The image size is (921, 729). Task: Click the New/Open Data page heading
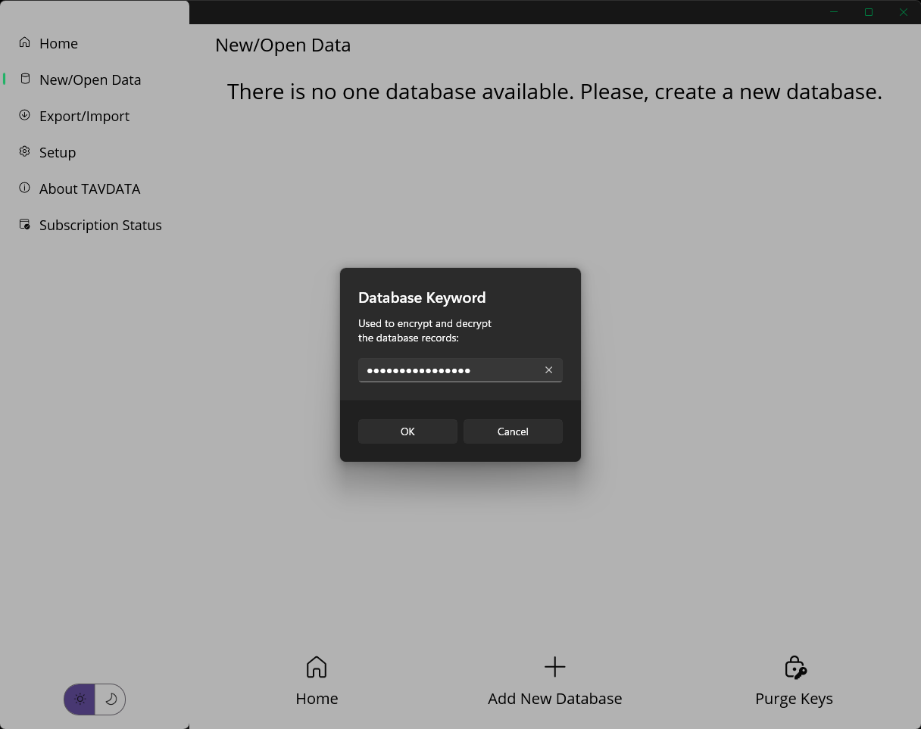coord(283,45)
